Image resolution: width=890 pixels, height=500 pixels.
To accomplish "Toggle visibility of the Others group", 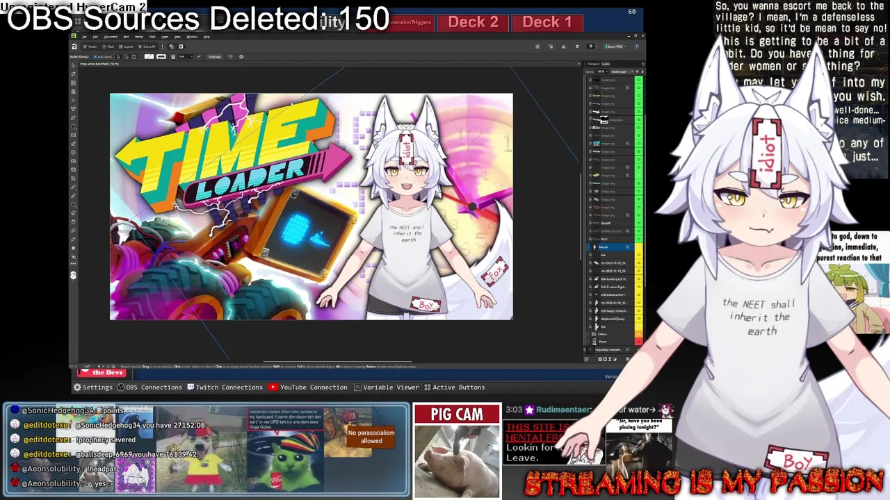I will (x=639, y=334).
